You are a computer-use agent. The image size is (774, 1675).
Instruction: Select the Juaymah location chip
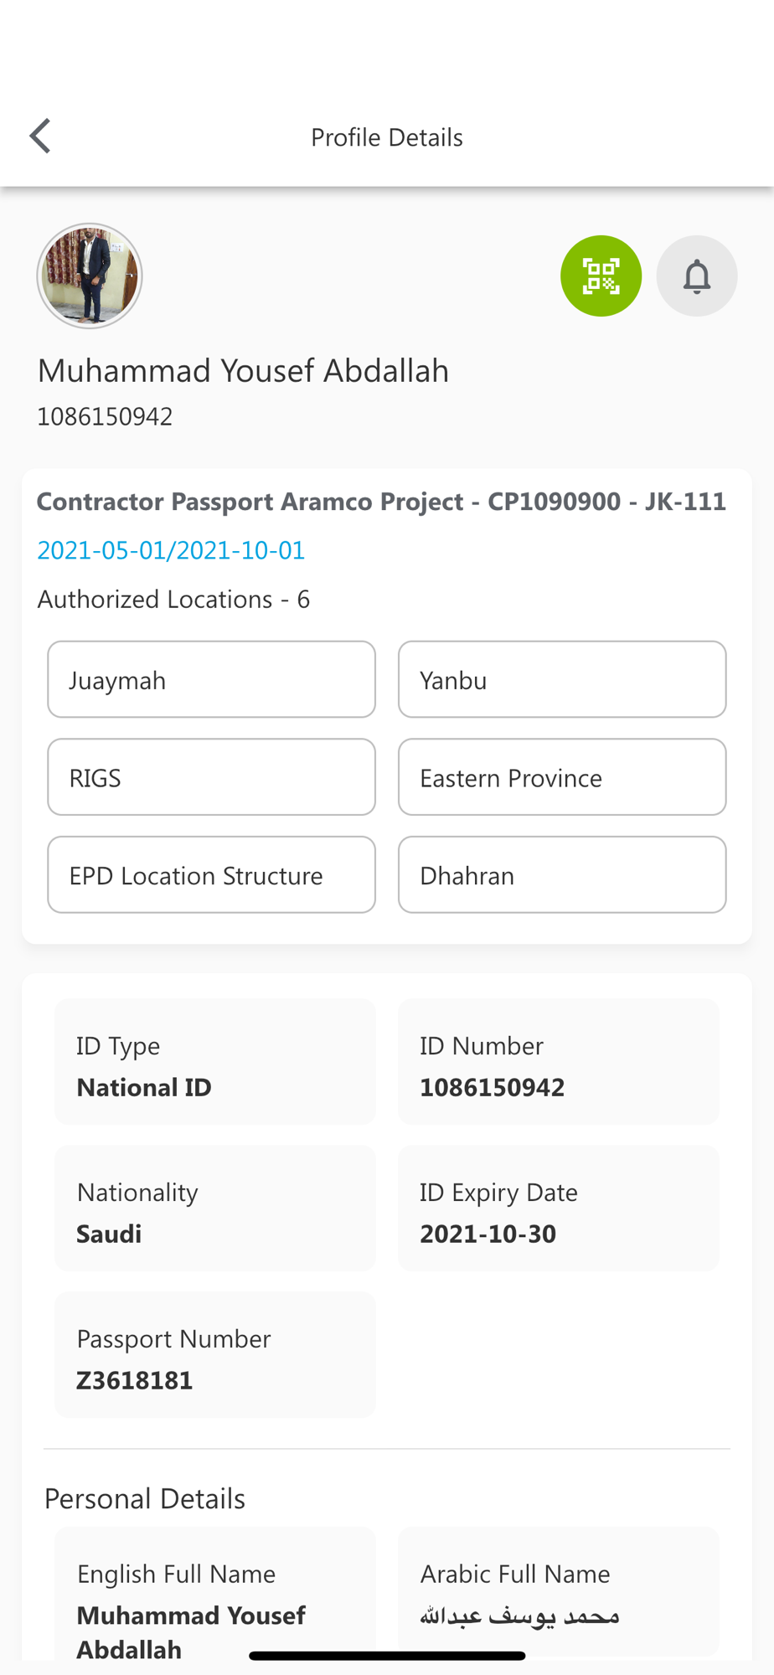211,679
